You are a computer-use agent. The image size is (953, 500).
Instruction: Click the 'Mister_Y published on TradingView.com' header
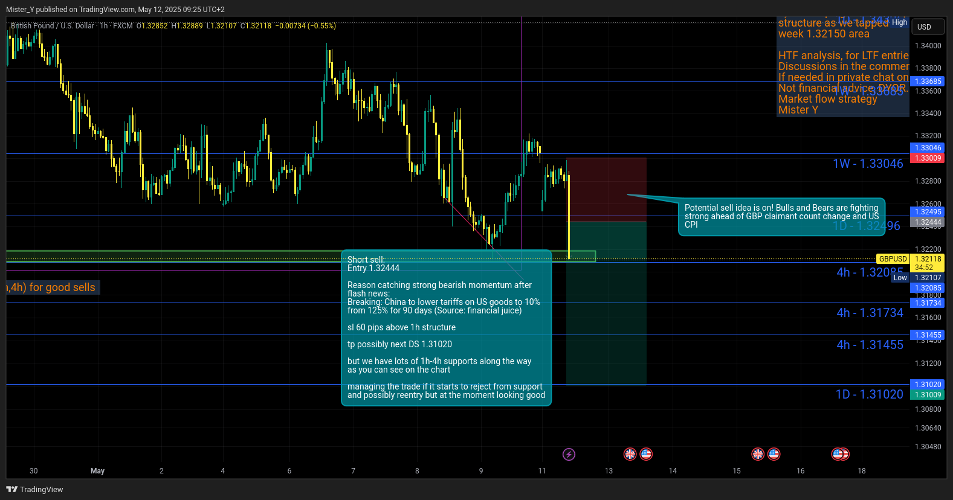pyautogui.click(x=115, y=10)
